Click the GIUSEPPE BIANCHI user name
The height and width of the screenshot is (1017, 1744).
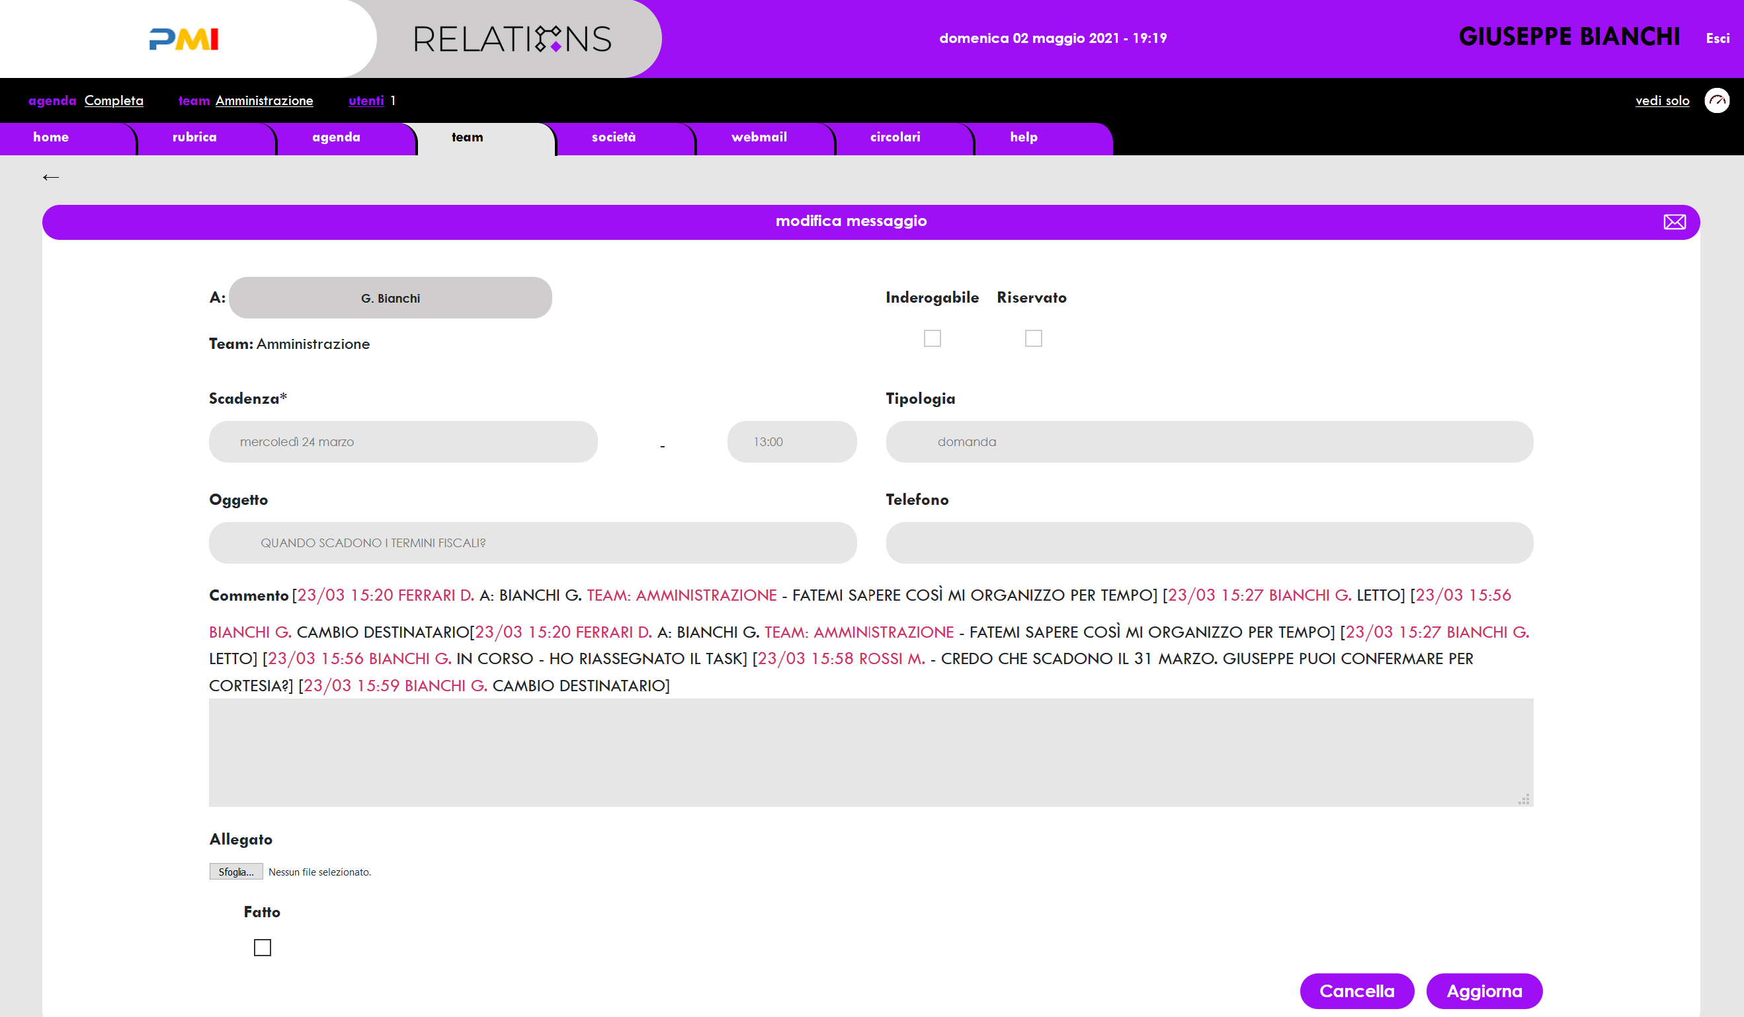[x=1569, y=36]
